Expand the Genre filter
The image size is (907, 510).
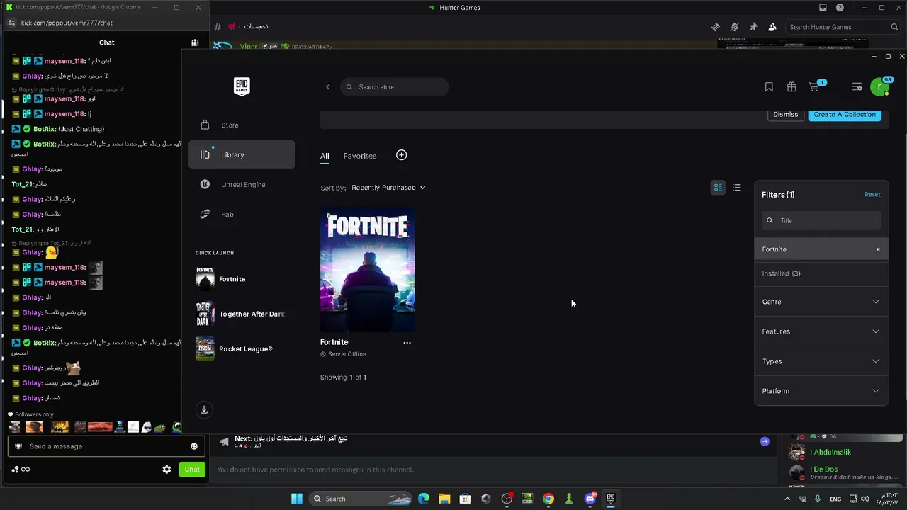coord(821,302)
